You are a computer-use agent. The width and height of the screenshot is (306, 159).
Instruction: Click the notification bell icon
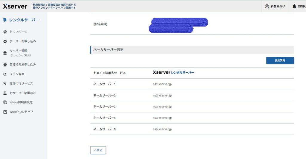pos(294,6)
